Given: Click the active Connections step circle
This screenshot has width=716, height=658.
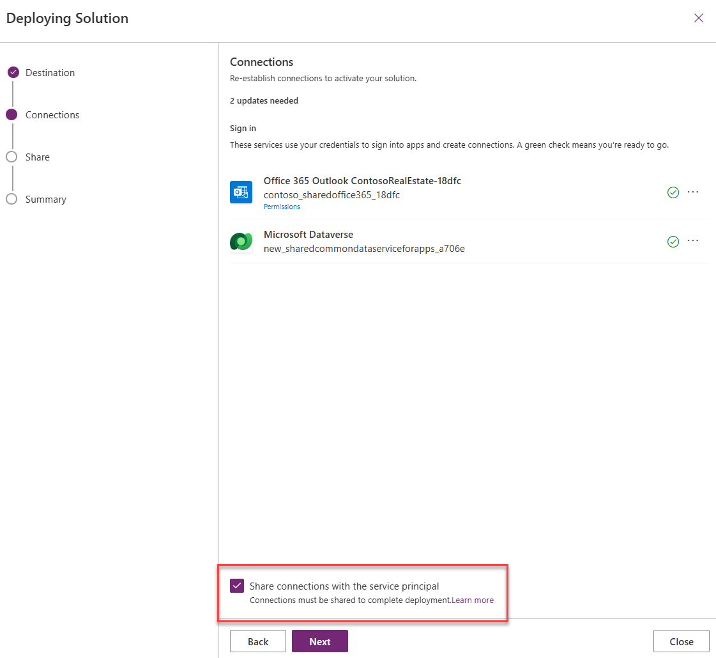Looking at the screenshot, I should click(11, 115).
